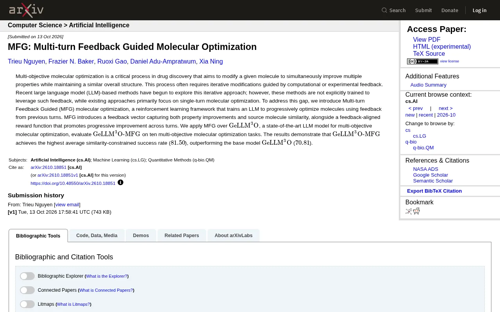Open author Xia Ning's link

point(211,62)
